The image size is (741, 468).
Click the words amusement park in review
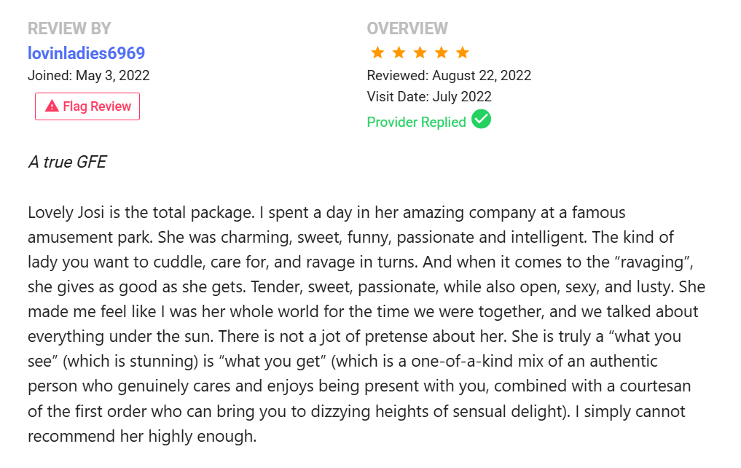coord(90,238)
